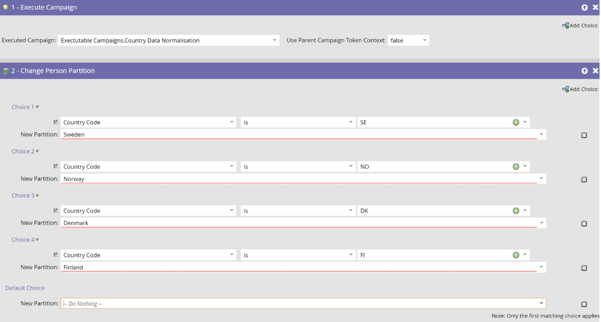
Task: Open Choice 3 'is' operator dropdown
Action: pyautogui.click(x=351, y=211)
